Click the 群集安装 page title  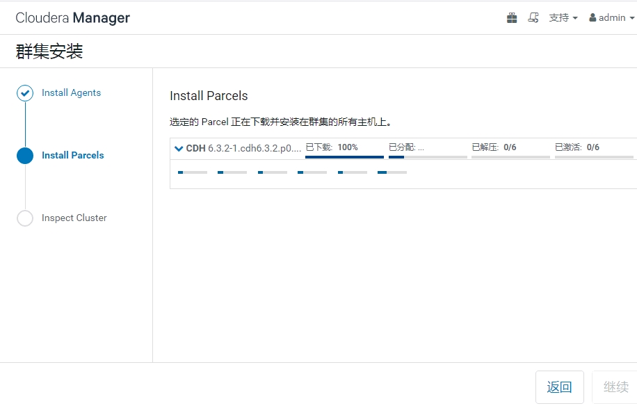tap(49, 51)
